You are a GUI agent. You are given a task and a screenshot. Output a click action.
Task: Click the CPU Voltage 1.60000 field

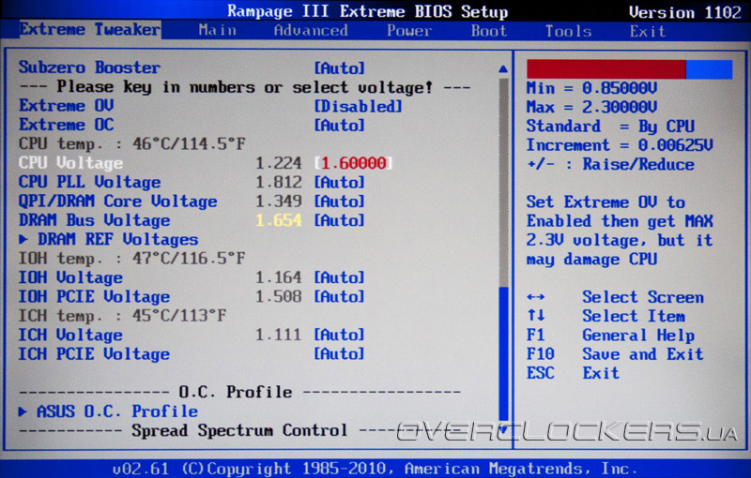[354, 163]
